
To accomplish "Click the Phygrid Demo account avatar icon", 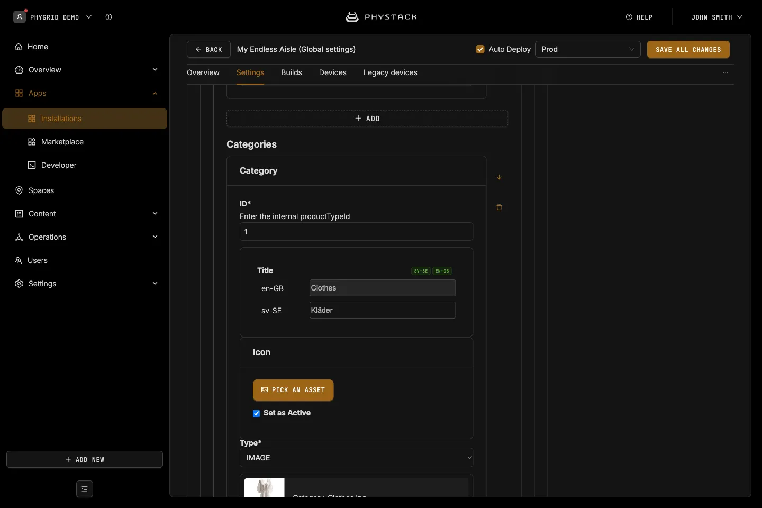I will pyautogui.click(x=20, y=17).
